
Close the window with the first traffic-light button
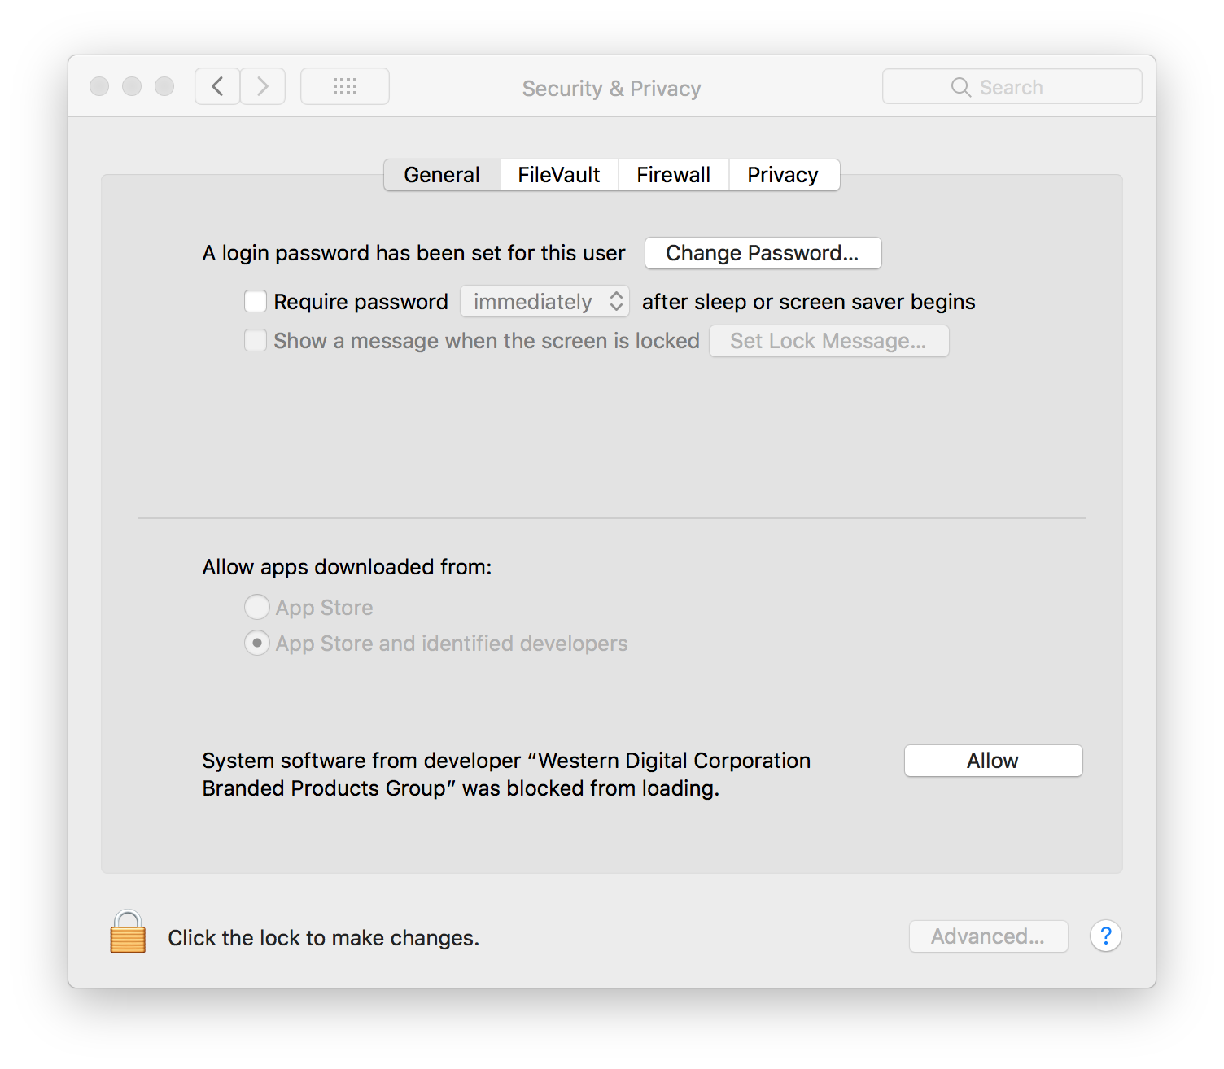99,86
